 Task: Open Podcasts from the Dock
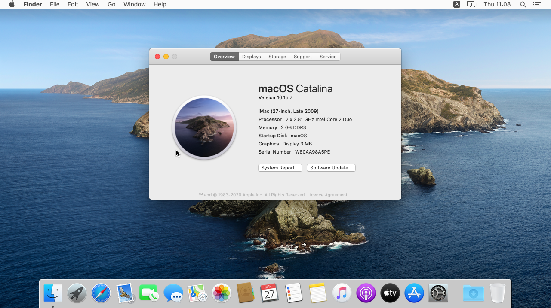coord(366,293)
